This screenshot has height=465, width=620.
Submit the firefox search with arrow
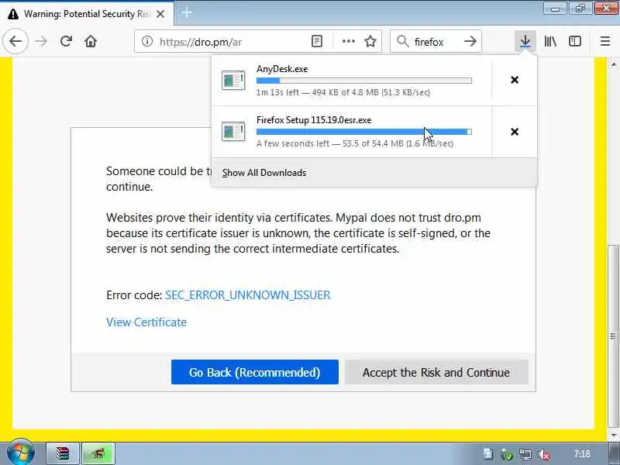coord(470,41)
